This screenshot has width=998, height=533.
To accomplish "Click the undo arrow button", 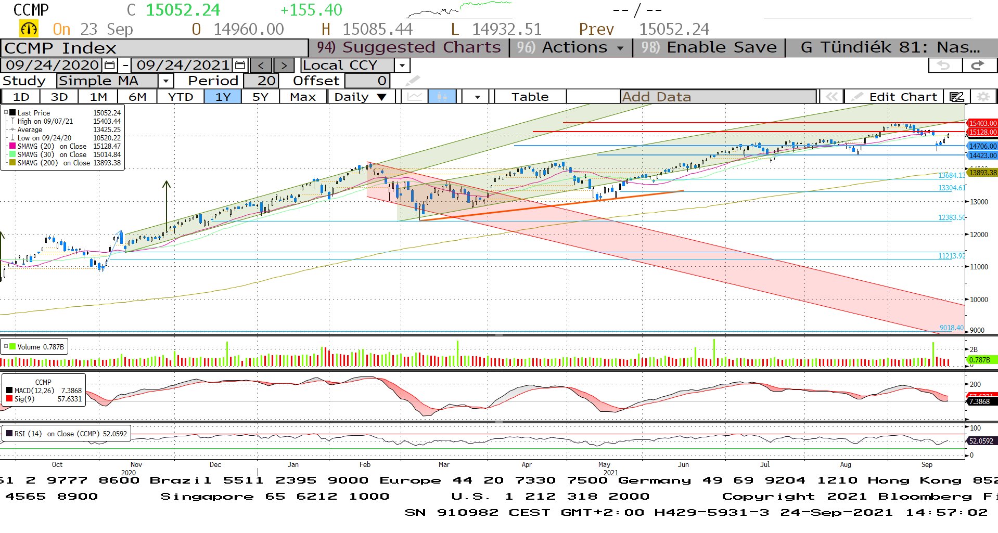I will pos(945,65).
